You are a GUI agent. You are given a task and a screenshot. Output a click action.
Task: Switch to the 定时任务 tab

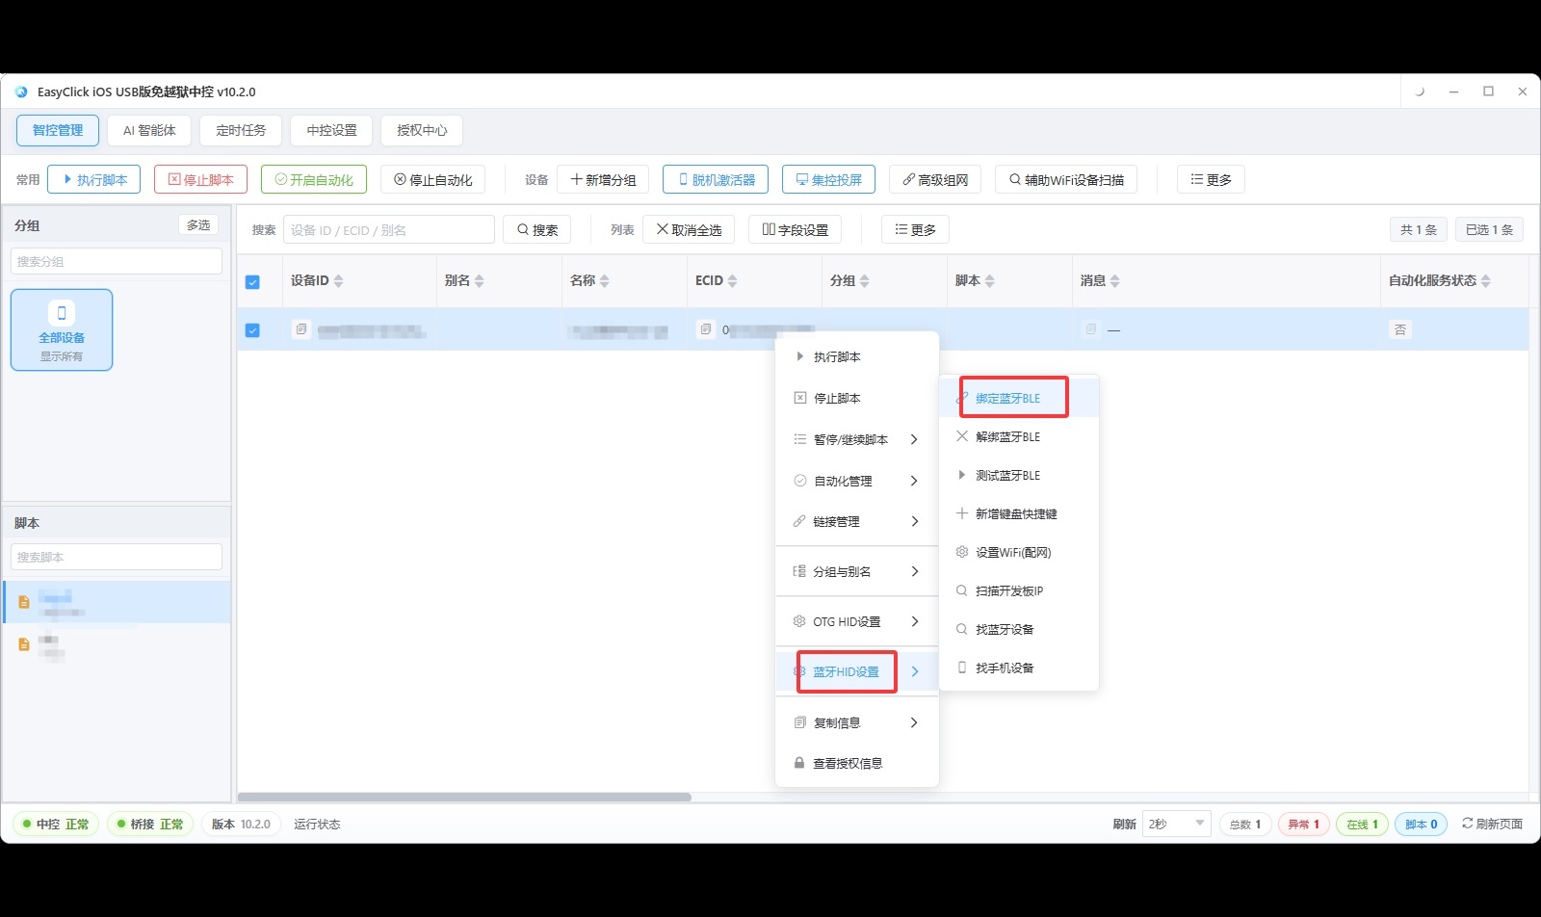(241, 130)
